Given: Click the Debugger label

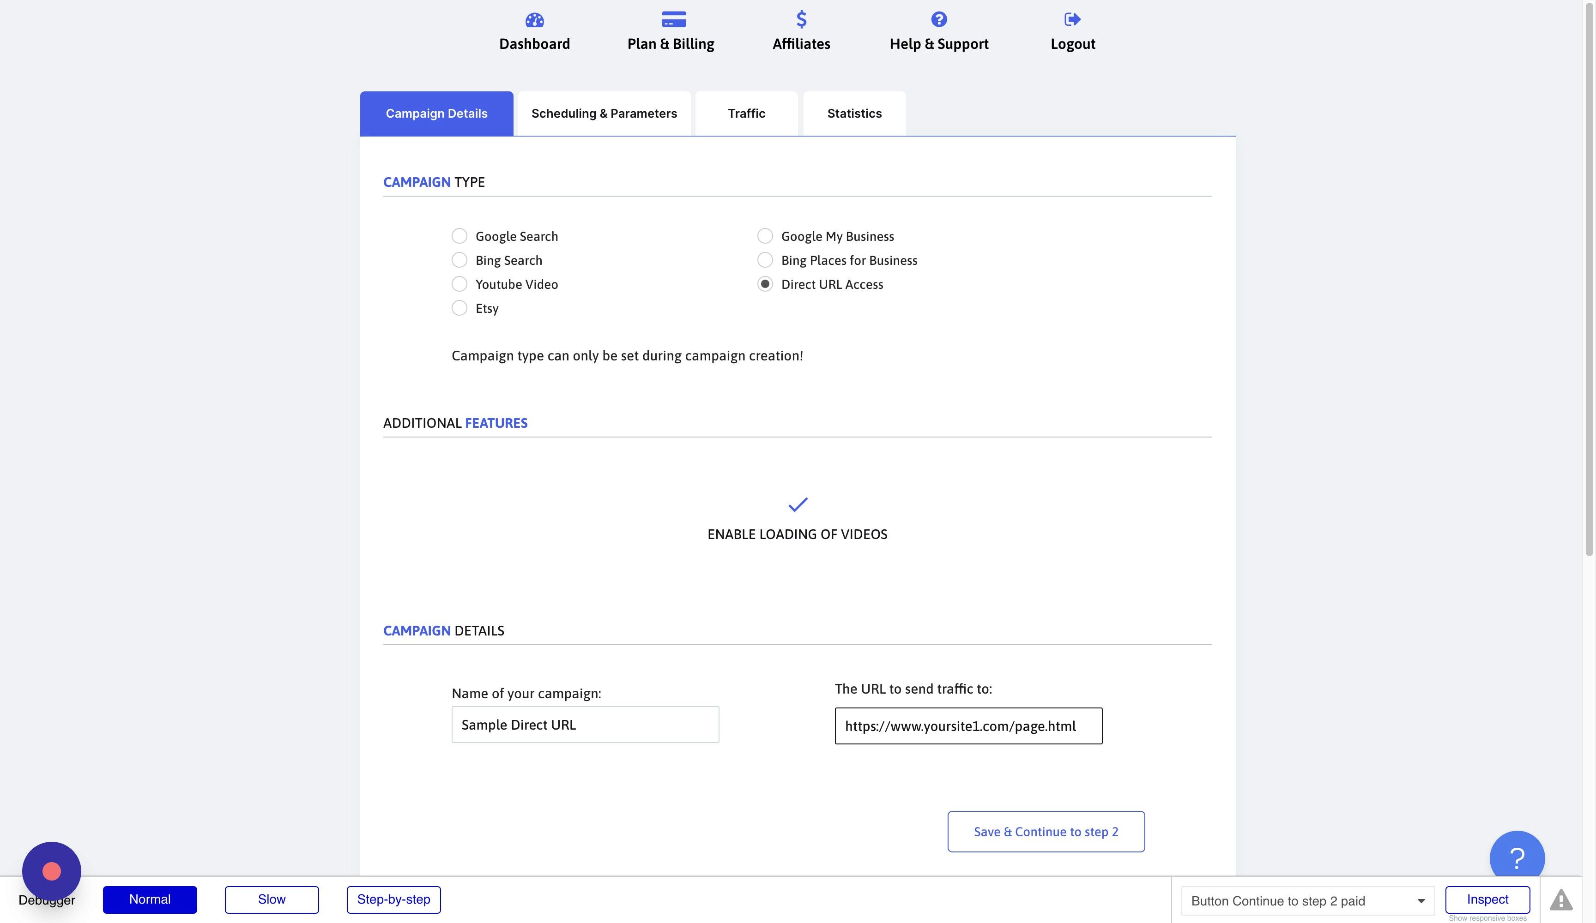Looking at the screenshot, I should click(47, 900).
